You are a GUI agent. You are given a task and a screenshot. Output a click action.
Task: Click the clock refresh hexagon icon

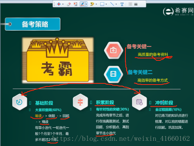[x=20, y=102]
